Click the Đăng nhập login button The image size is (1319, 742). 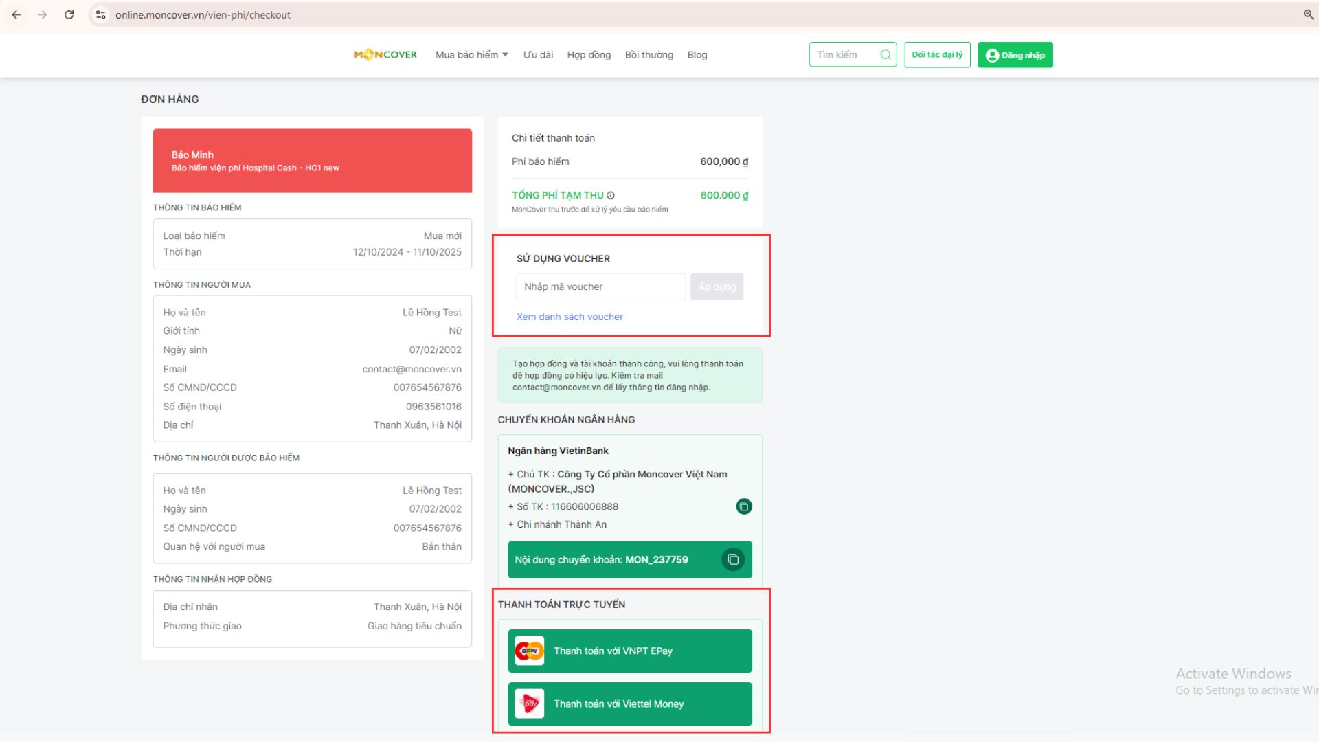tap(1015, 55)
